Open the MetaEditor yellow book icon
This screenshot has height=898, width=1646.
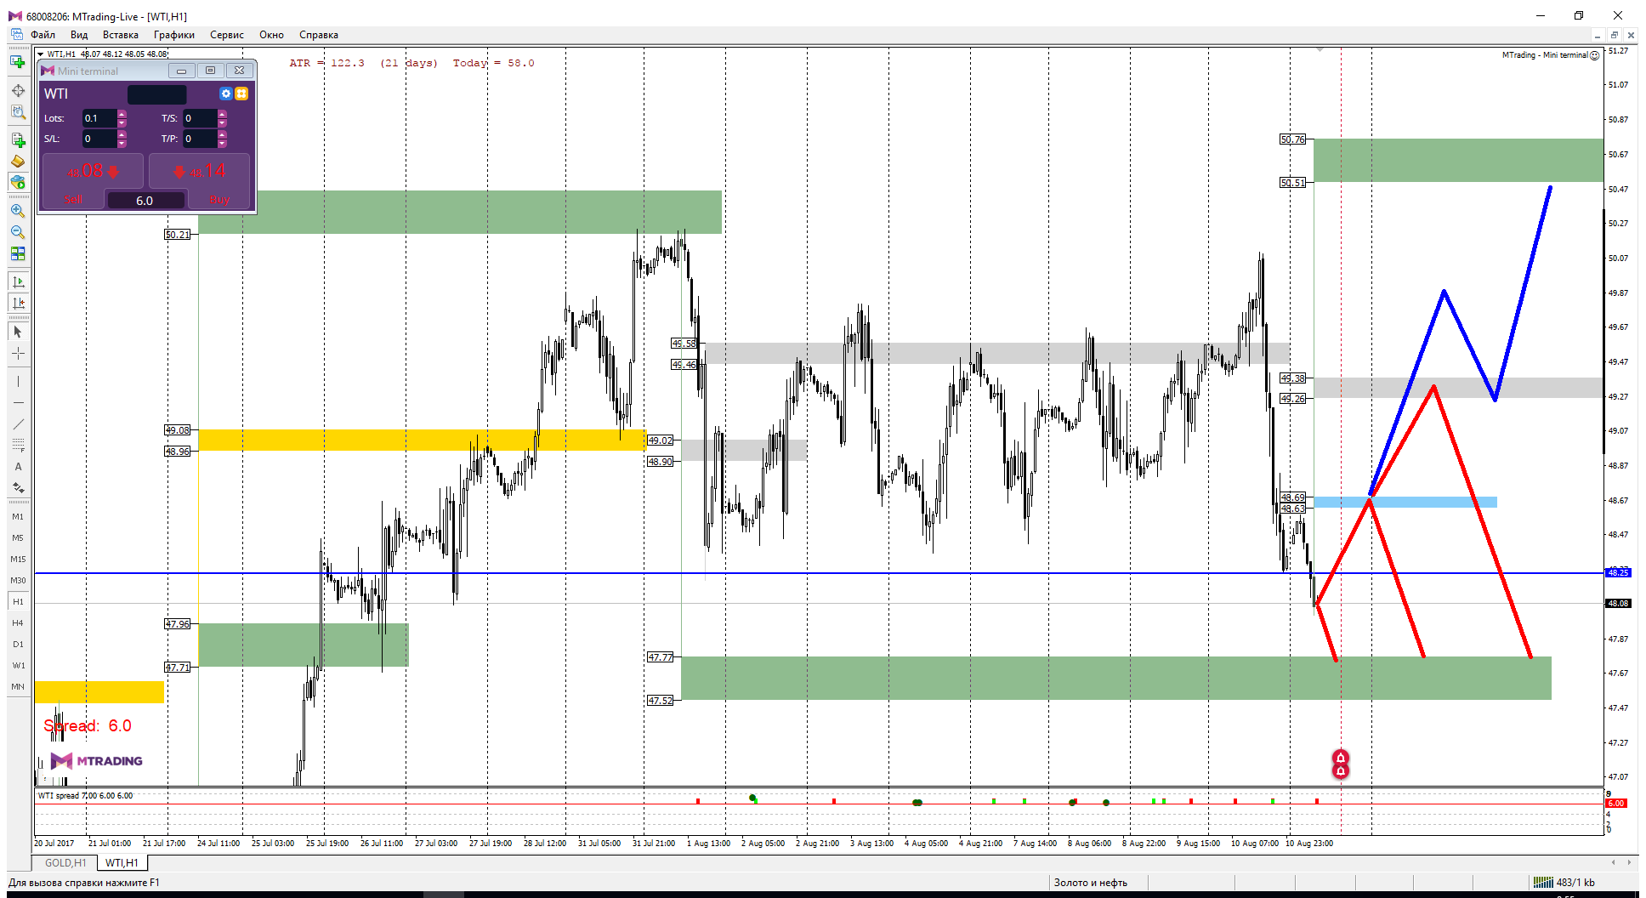click(x=18, y=161)
